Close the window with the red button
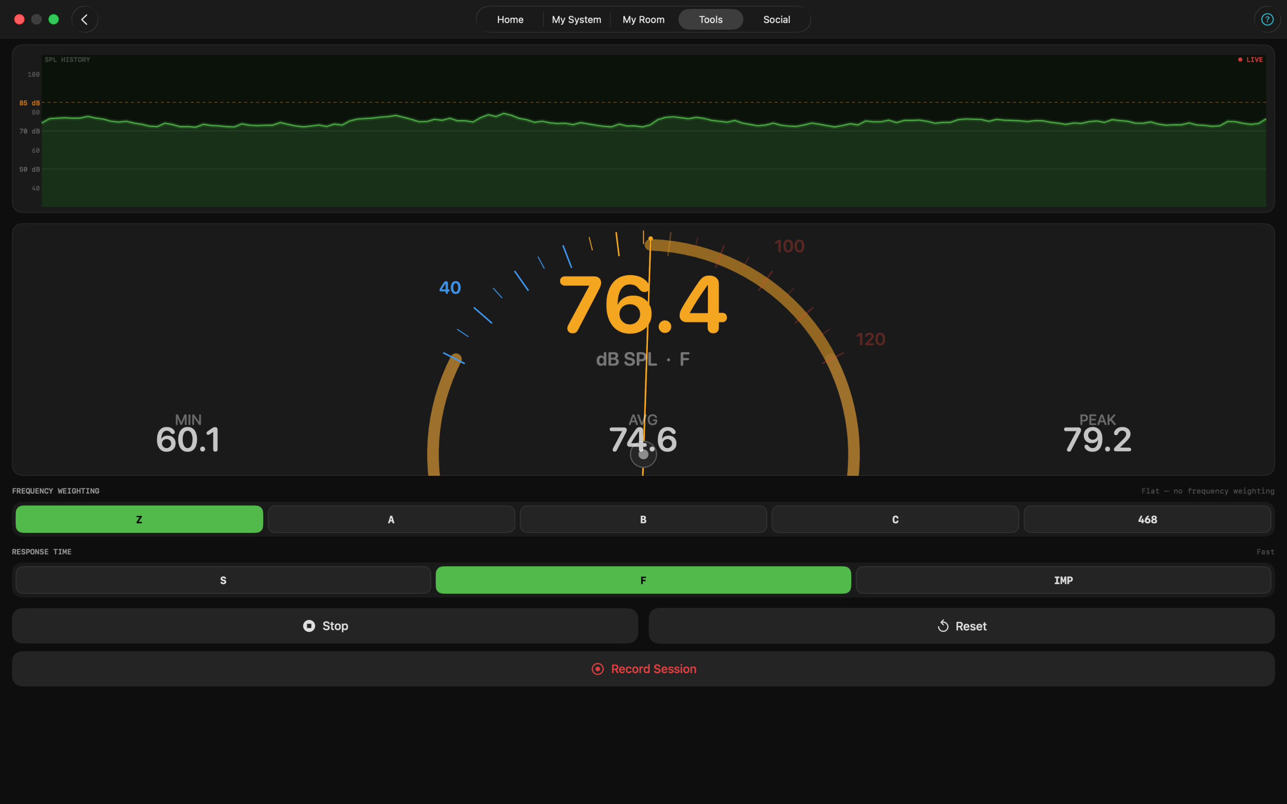The width and height of the screenshot is (1287, 804). (19, 20)
